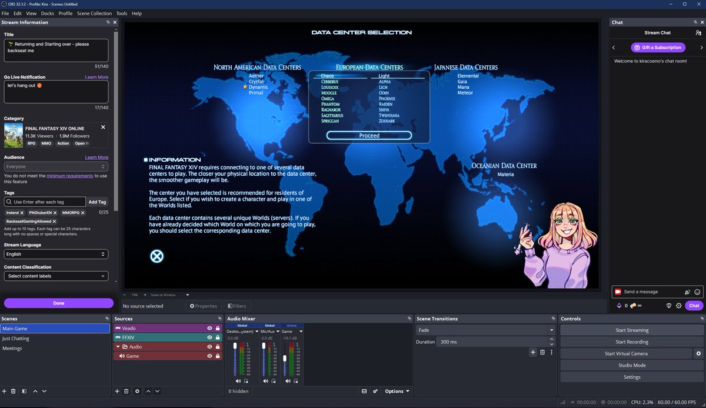Add a scene transition with plus icon
The width and height of the screenshot is (706, 408).
tap(533, 352)
